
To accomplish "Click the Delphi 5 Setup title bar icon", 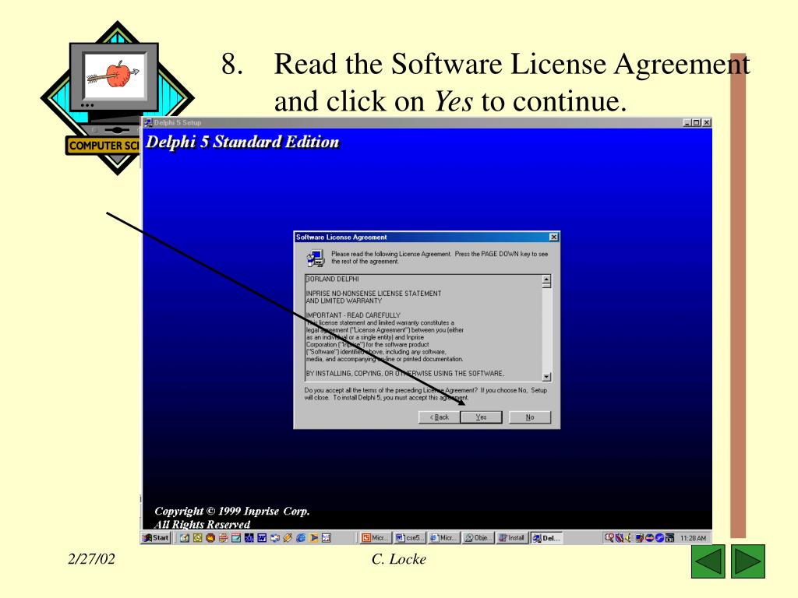I will coord(148,122).
